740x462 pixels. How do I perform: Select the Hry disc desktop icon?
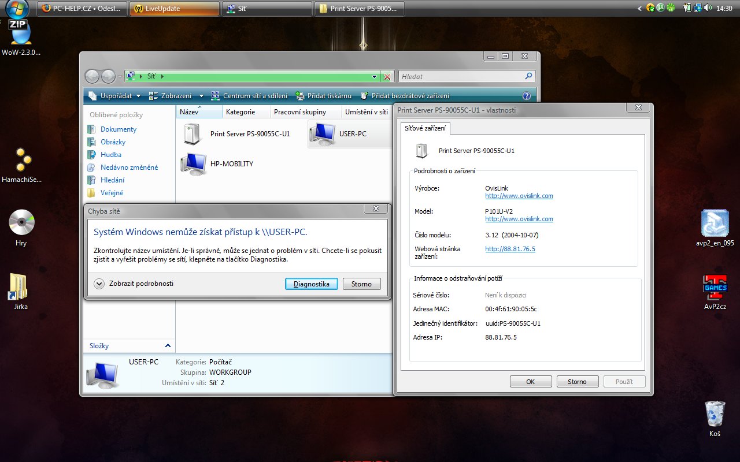[x=21, y=228]
